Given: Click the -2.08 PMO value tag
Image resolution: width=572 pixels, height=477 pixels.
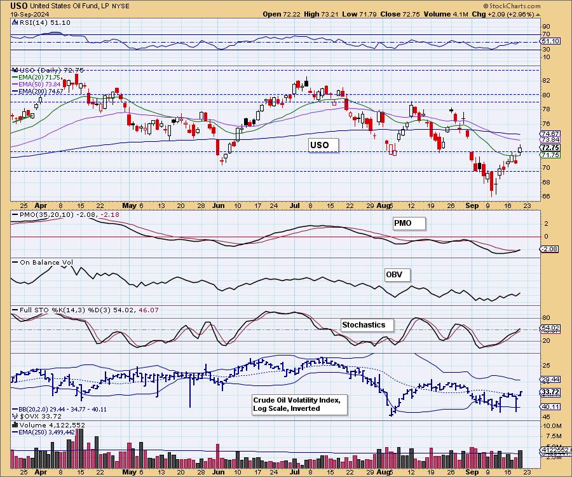Looking at the screenshot, I should tap(550, 249).
